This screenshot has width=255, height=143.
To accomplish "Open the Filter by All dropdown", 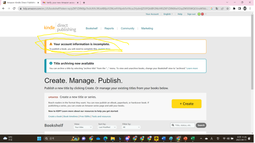I will tap(131, 128).
